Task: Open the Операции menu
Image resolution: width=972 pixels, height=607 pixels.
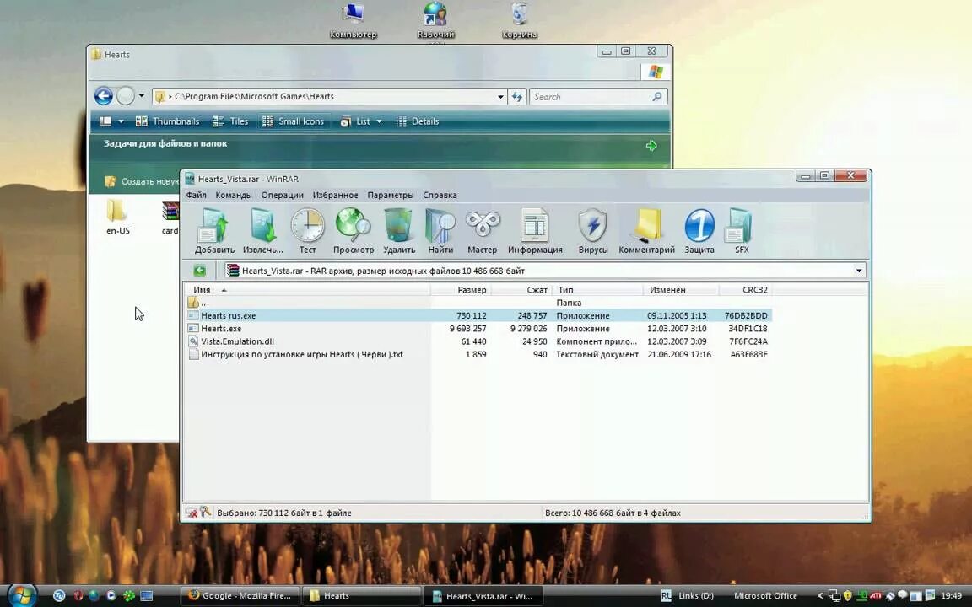Action: 282,195
